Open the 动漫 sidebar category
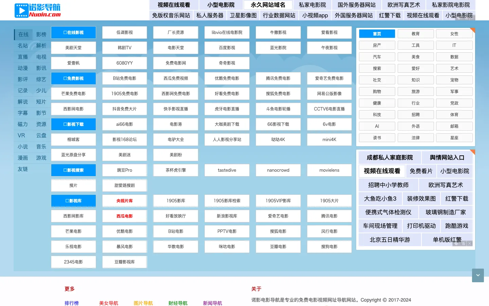 point(23,68)
